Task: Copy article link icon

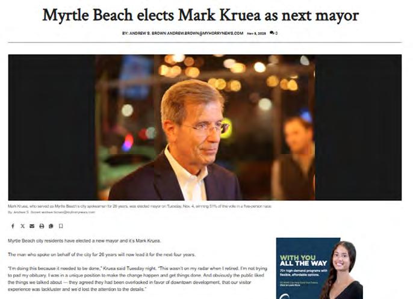Action: [51, 226]
